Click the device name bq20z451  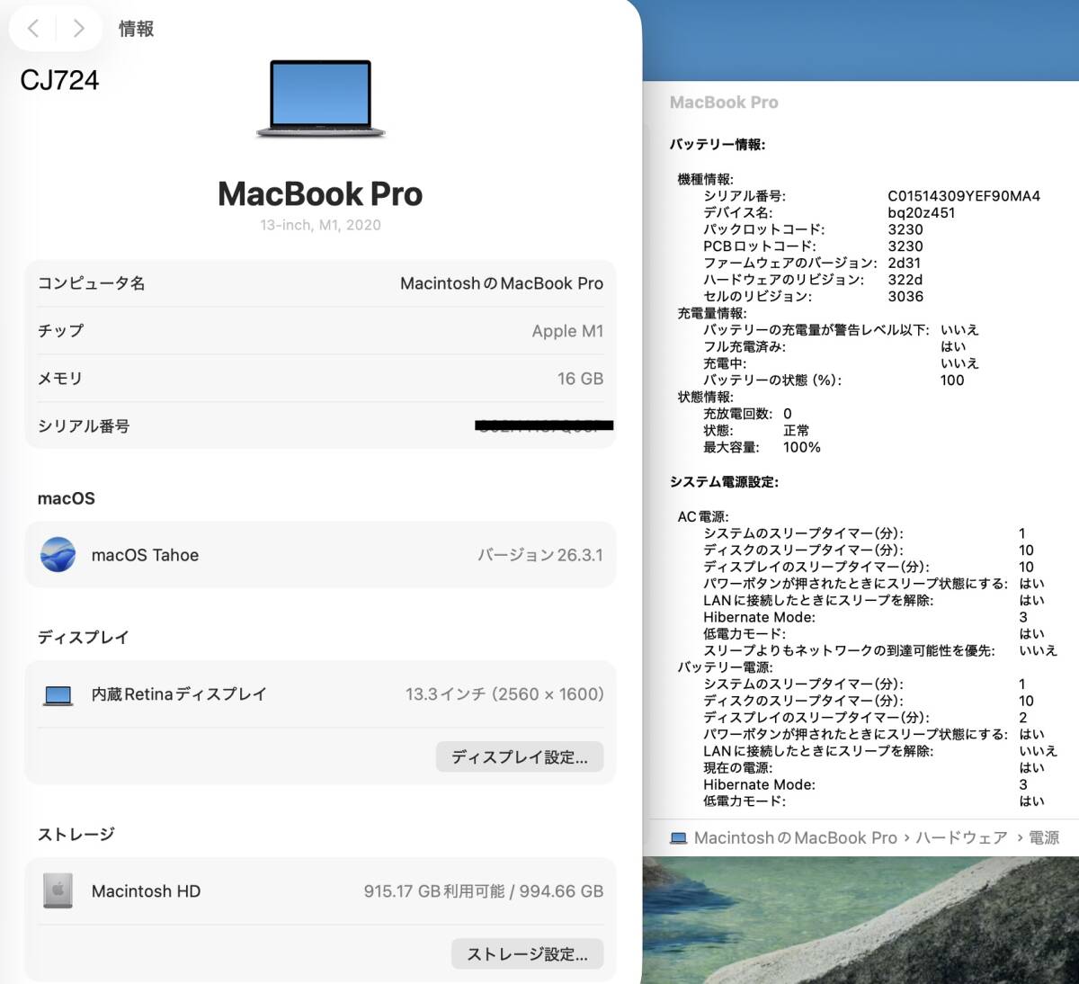(x=922, y=213)
